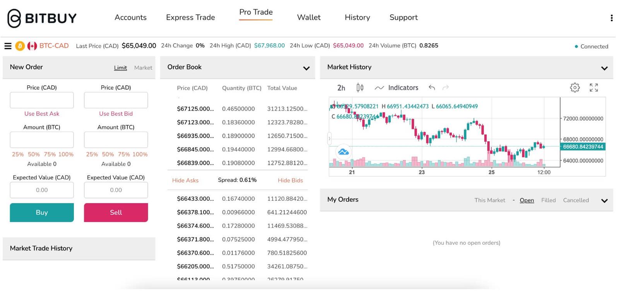This screenshot has height=291, width=619.
Task: Show Filled orders
Action: coord(548,200)
